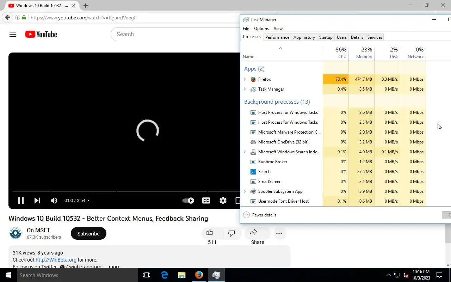Open File Explorer from taskbar
This screenshot has width=451, height=282.
point(181,275)
